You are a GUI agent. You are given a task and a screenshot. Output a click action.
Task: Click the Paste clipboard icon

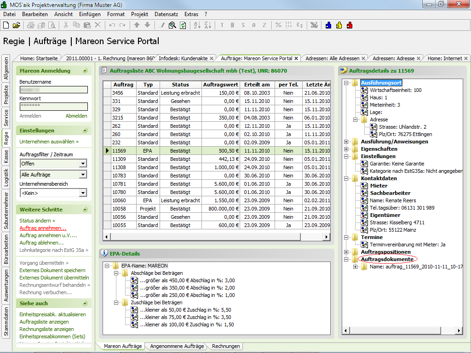point(87,25)
